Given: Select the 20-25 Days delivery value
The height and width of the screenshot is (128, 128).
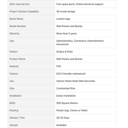Looking at the screenshot, I should coord(63,118).
